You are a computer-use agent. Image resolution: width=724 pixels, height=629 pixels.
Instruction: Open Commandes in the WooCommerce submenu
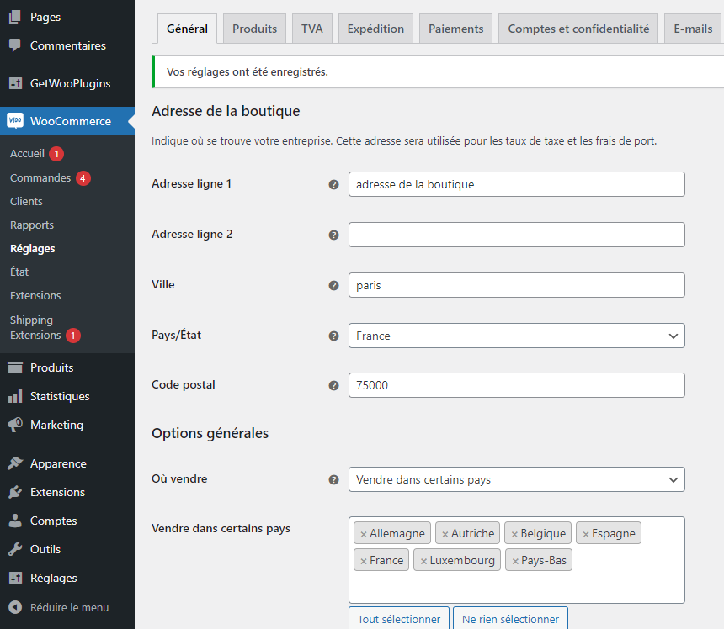(x=40, y=178)
